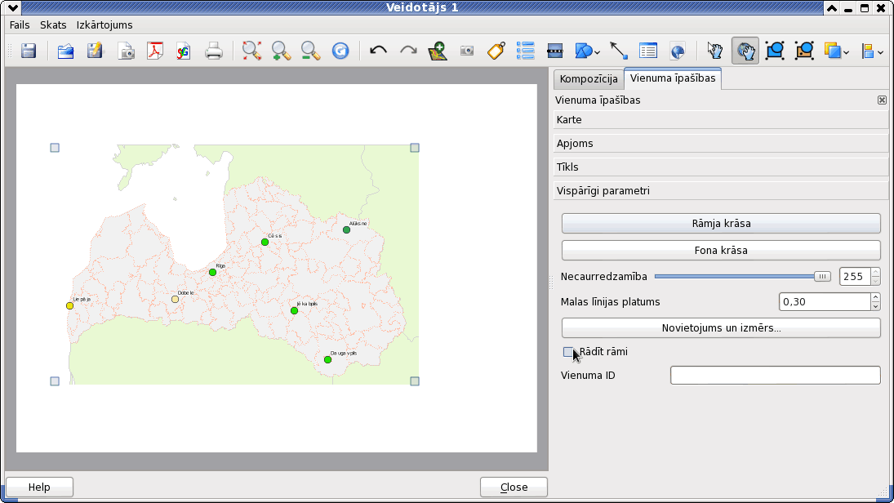Click the Close button
Screen dimensions: 894x503
514,487
